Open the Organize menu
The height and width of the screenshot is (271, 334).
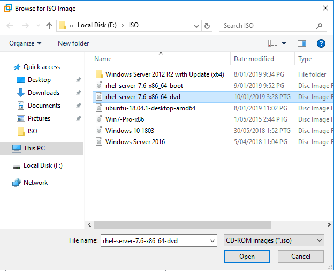coord(25,43)
